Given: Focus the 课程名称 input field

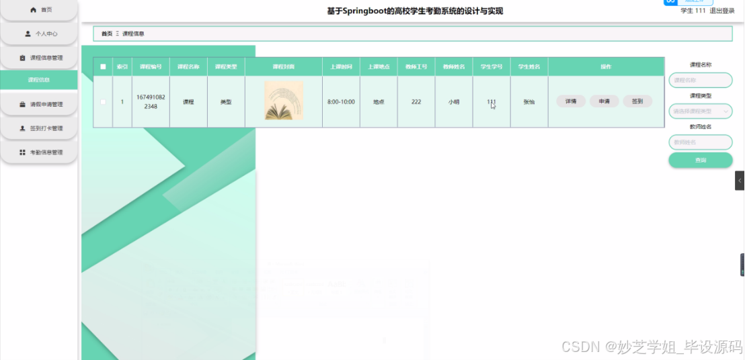Looking at the screenshot, I should (701, 80).
